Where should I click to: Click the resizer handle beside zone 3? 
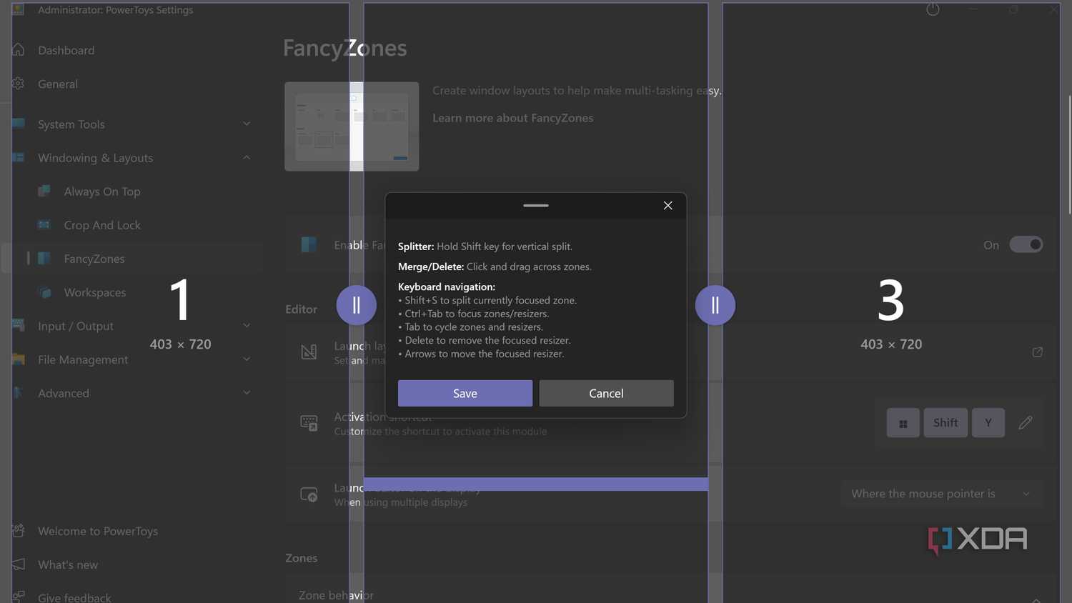[x=715, y=305]
